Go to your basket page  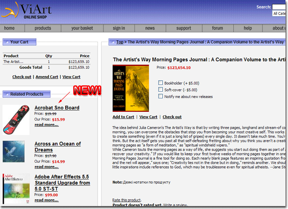82,28
